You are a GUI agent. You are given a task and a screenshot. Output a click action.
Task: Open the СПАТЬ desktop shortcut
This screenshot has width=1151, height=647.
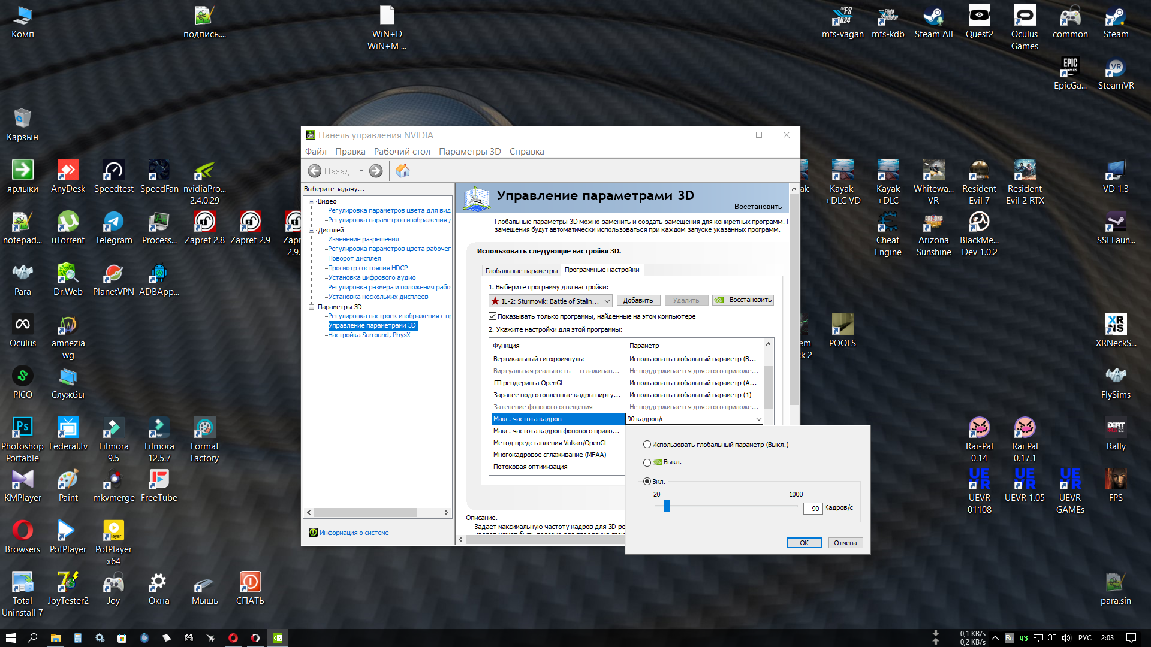250,588
